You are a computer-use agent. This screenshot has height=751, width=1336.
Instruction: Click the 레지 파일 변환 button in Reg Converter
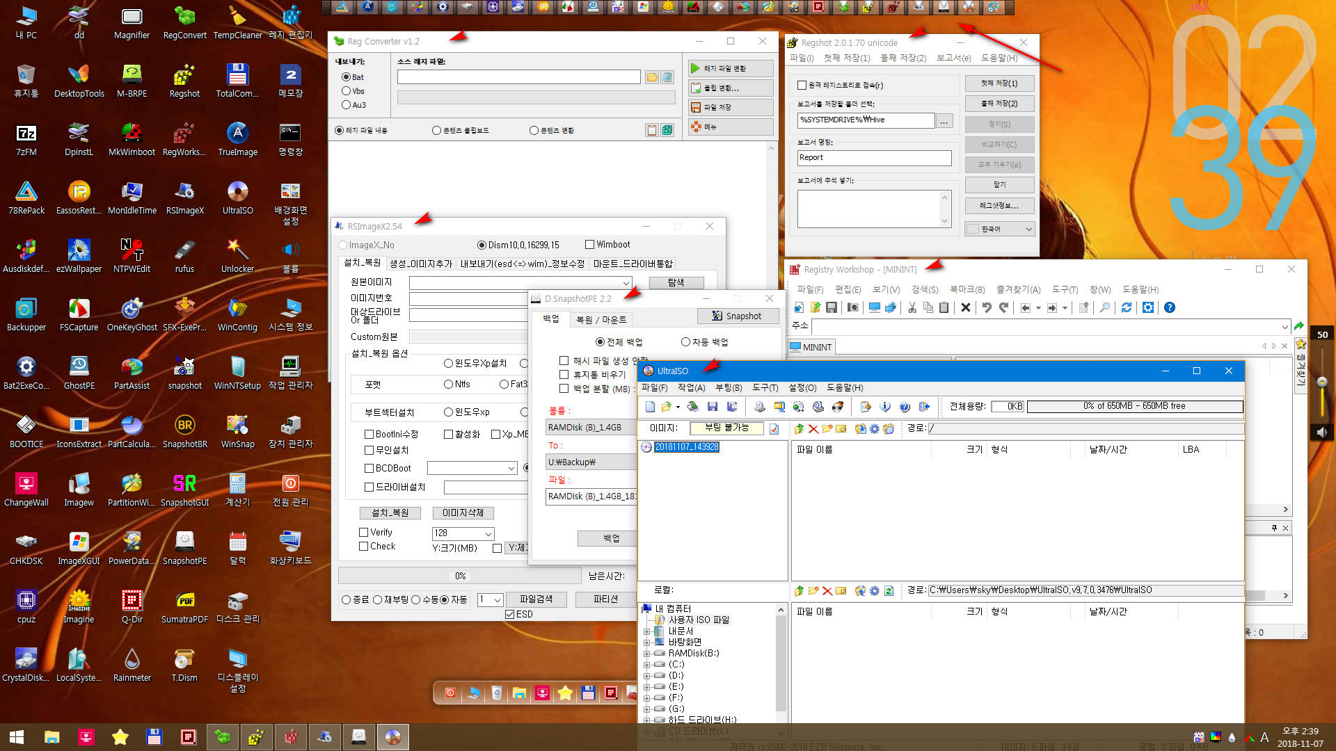click(x=731, y=68)
